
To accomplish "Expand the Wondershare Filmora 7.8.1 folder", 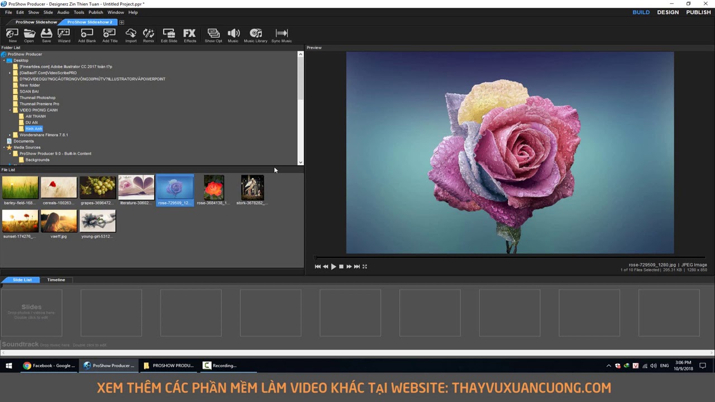I will point(10,135).
